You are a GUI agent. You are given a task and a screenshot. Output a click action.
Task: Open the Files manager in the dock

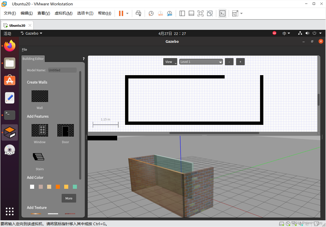(10, 63)
